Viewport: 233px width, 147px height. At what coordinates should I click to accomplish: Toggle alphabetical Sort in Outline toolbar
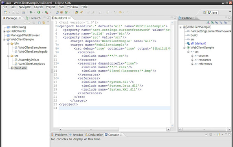pyautogui.click(x=208, y=23)
